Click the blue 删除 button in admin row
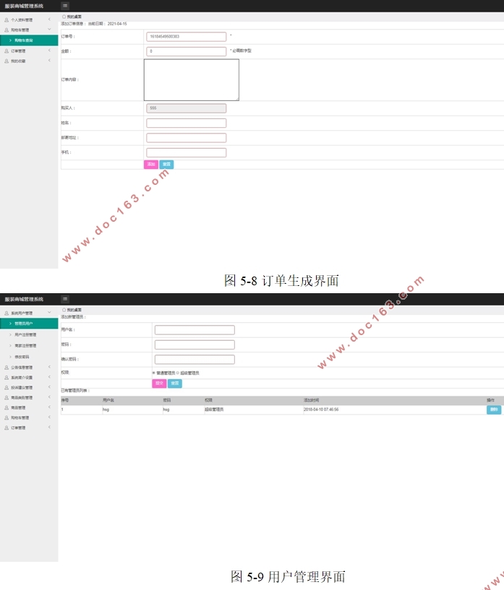This screenshot has width=504, height=590. click(x=493, y=409)
